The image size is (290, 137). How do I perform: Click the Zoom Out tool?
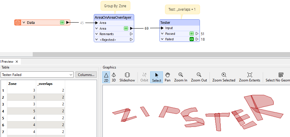(x=199, y=77)
